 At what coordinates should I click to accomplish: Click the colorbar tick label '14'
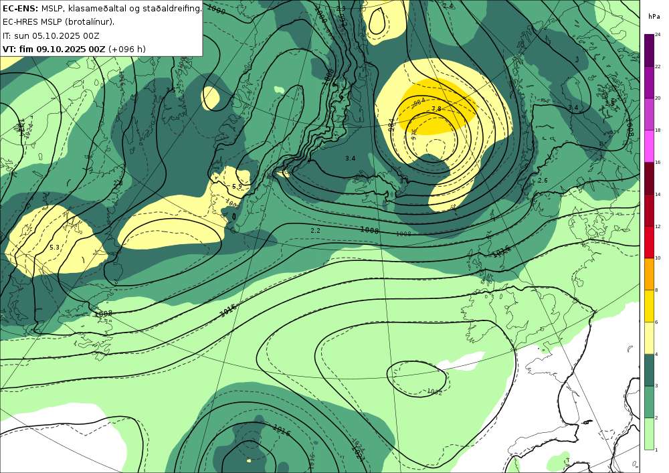click(x=658, y=194)
